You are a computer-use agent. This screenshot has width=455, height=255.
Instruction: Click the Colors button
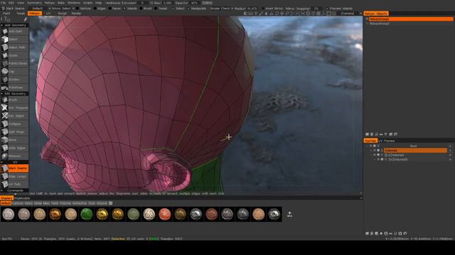(207, 3)
